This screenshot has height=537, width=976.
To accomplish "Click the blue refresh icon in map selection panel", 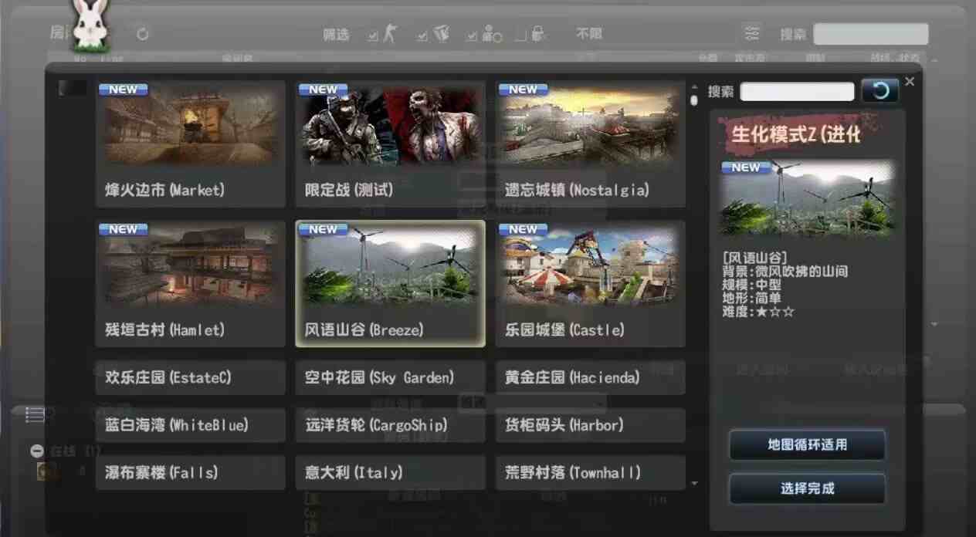I will point(879,90).
